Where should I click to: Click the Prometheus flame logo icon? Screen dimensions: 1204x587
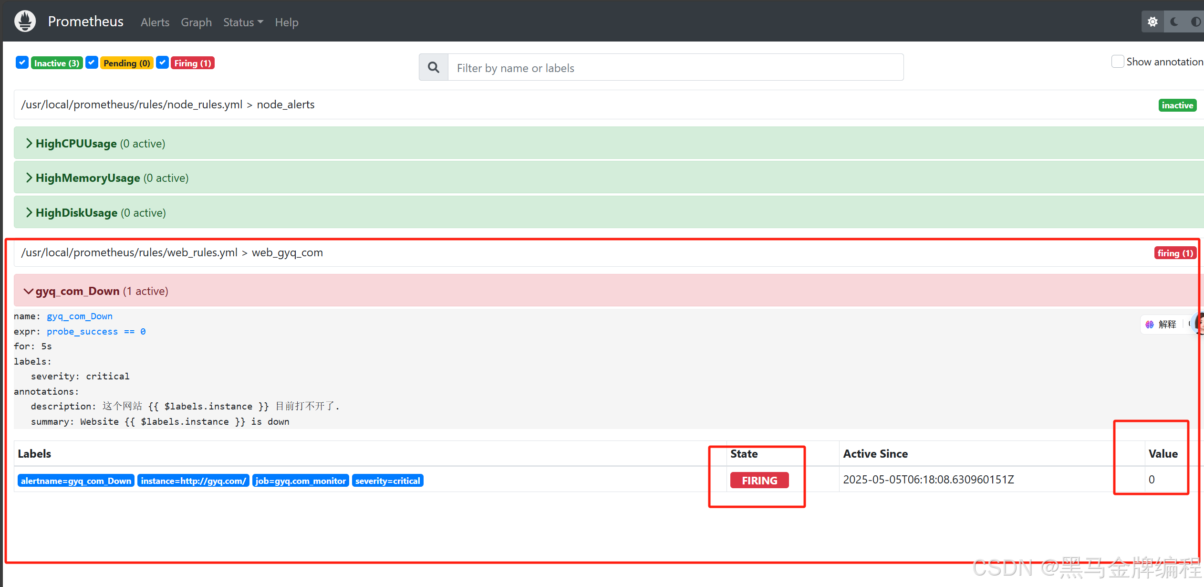pos(25,21)
